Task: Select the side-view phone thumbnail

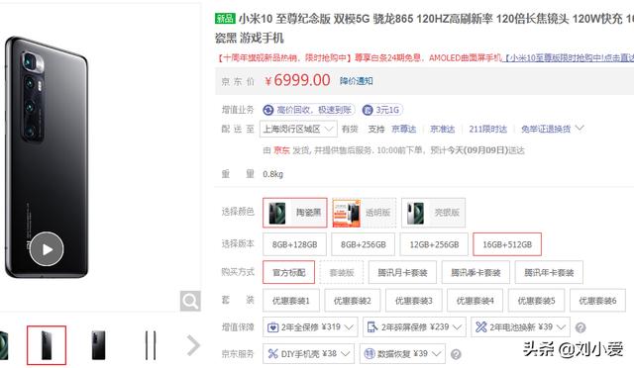Action: click(151, 345)
